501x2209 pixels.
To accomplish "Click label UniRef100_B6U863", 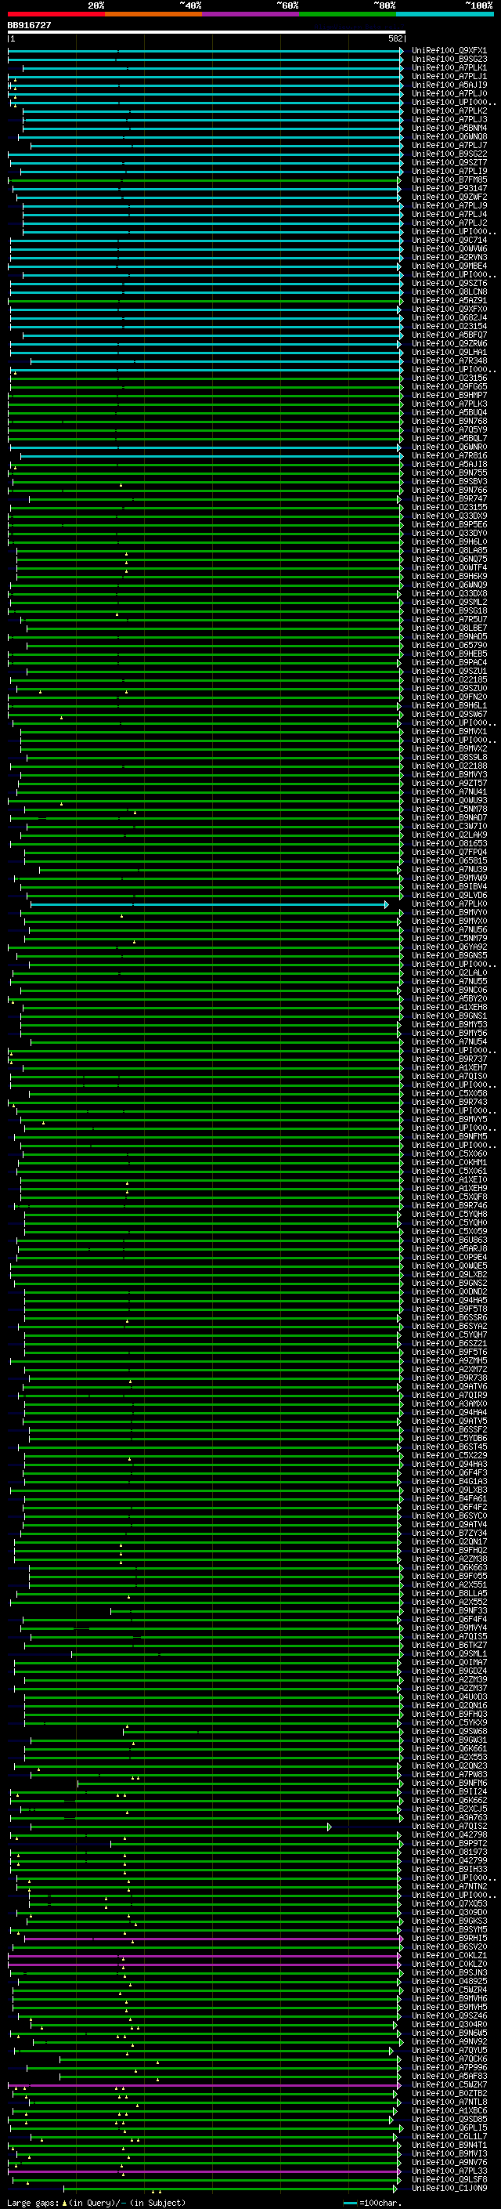I will (x=449, y=1240).
